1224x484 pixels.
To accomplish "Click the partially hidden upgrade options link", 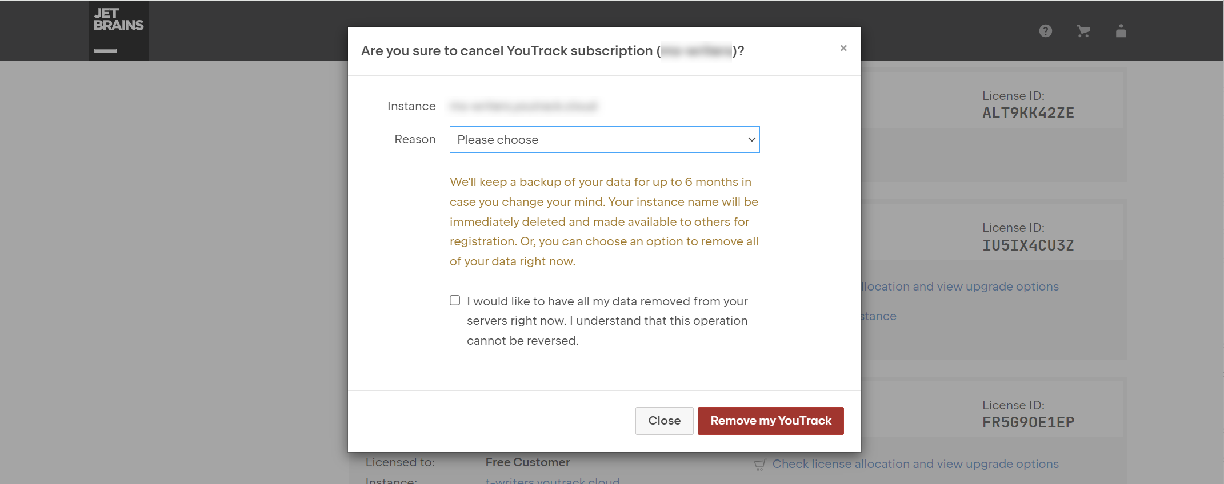I will (960, 287).
